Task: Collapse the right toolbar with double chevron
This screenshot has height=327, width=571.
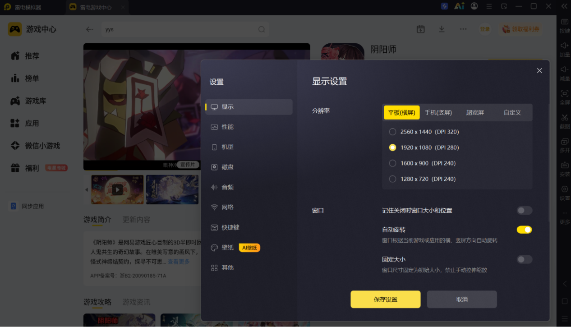Action: click(564, 6)
